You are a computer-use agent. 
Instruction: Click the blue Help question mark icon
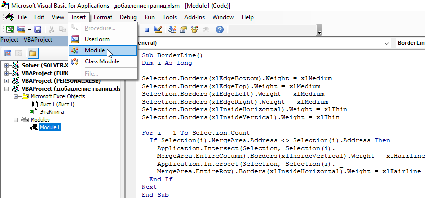[x=219, y=30]
